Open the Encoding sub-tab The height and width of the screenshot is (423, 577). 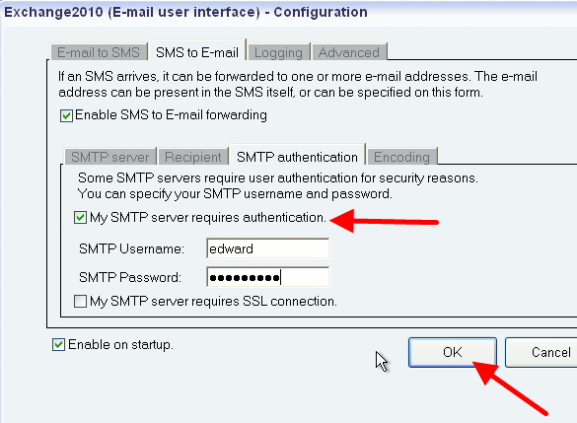tap(401, 157)
